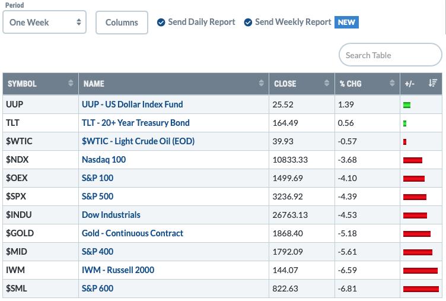Image resolution: width=446 pixels, height=301 pixels.
Task: Click the $MID symbol cell
Action: tap(41, 252)
